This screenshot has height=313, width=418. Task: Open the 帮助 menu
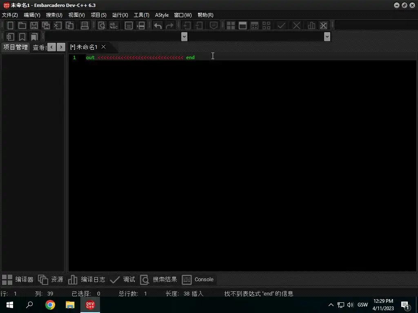(x=206, y=15)
